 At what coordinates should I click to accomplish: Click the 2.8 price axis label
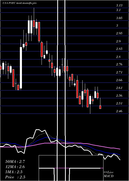(118, 57)
